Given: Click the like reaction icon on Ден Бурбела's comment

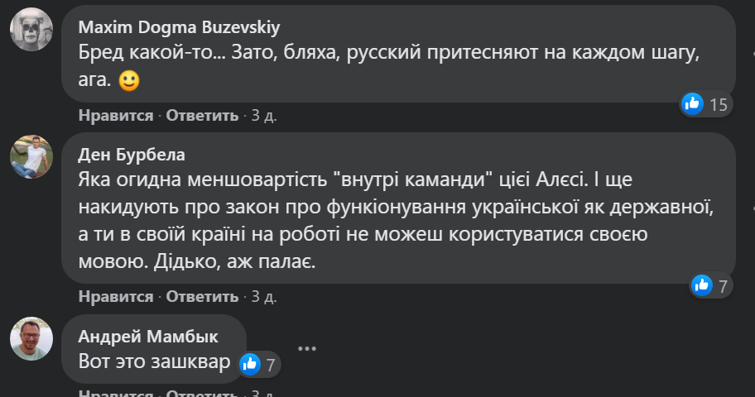Looking at the screenshot, I should (x=702, y=285).
